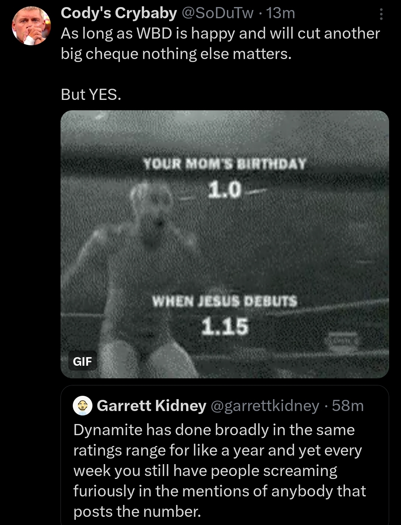401x525 pixels.
Task: Tap the 1.15 rating number in GIF
Action: click(x=225, y=326)
